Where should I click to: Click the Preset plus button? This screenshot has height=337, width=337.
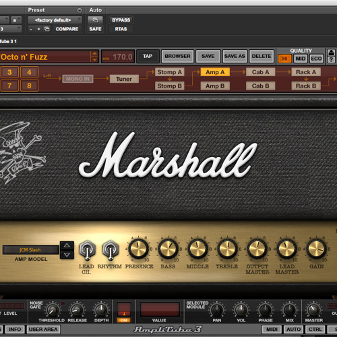(38, 29)
